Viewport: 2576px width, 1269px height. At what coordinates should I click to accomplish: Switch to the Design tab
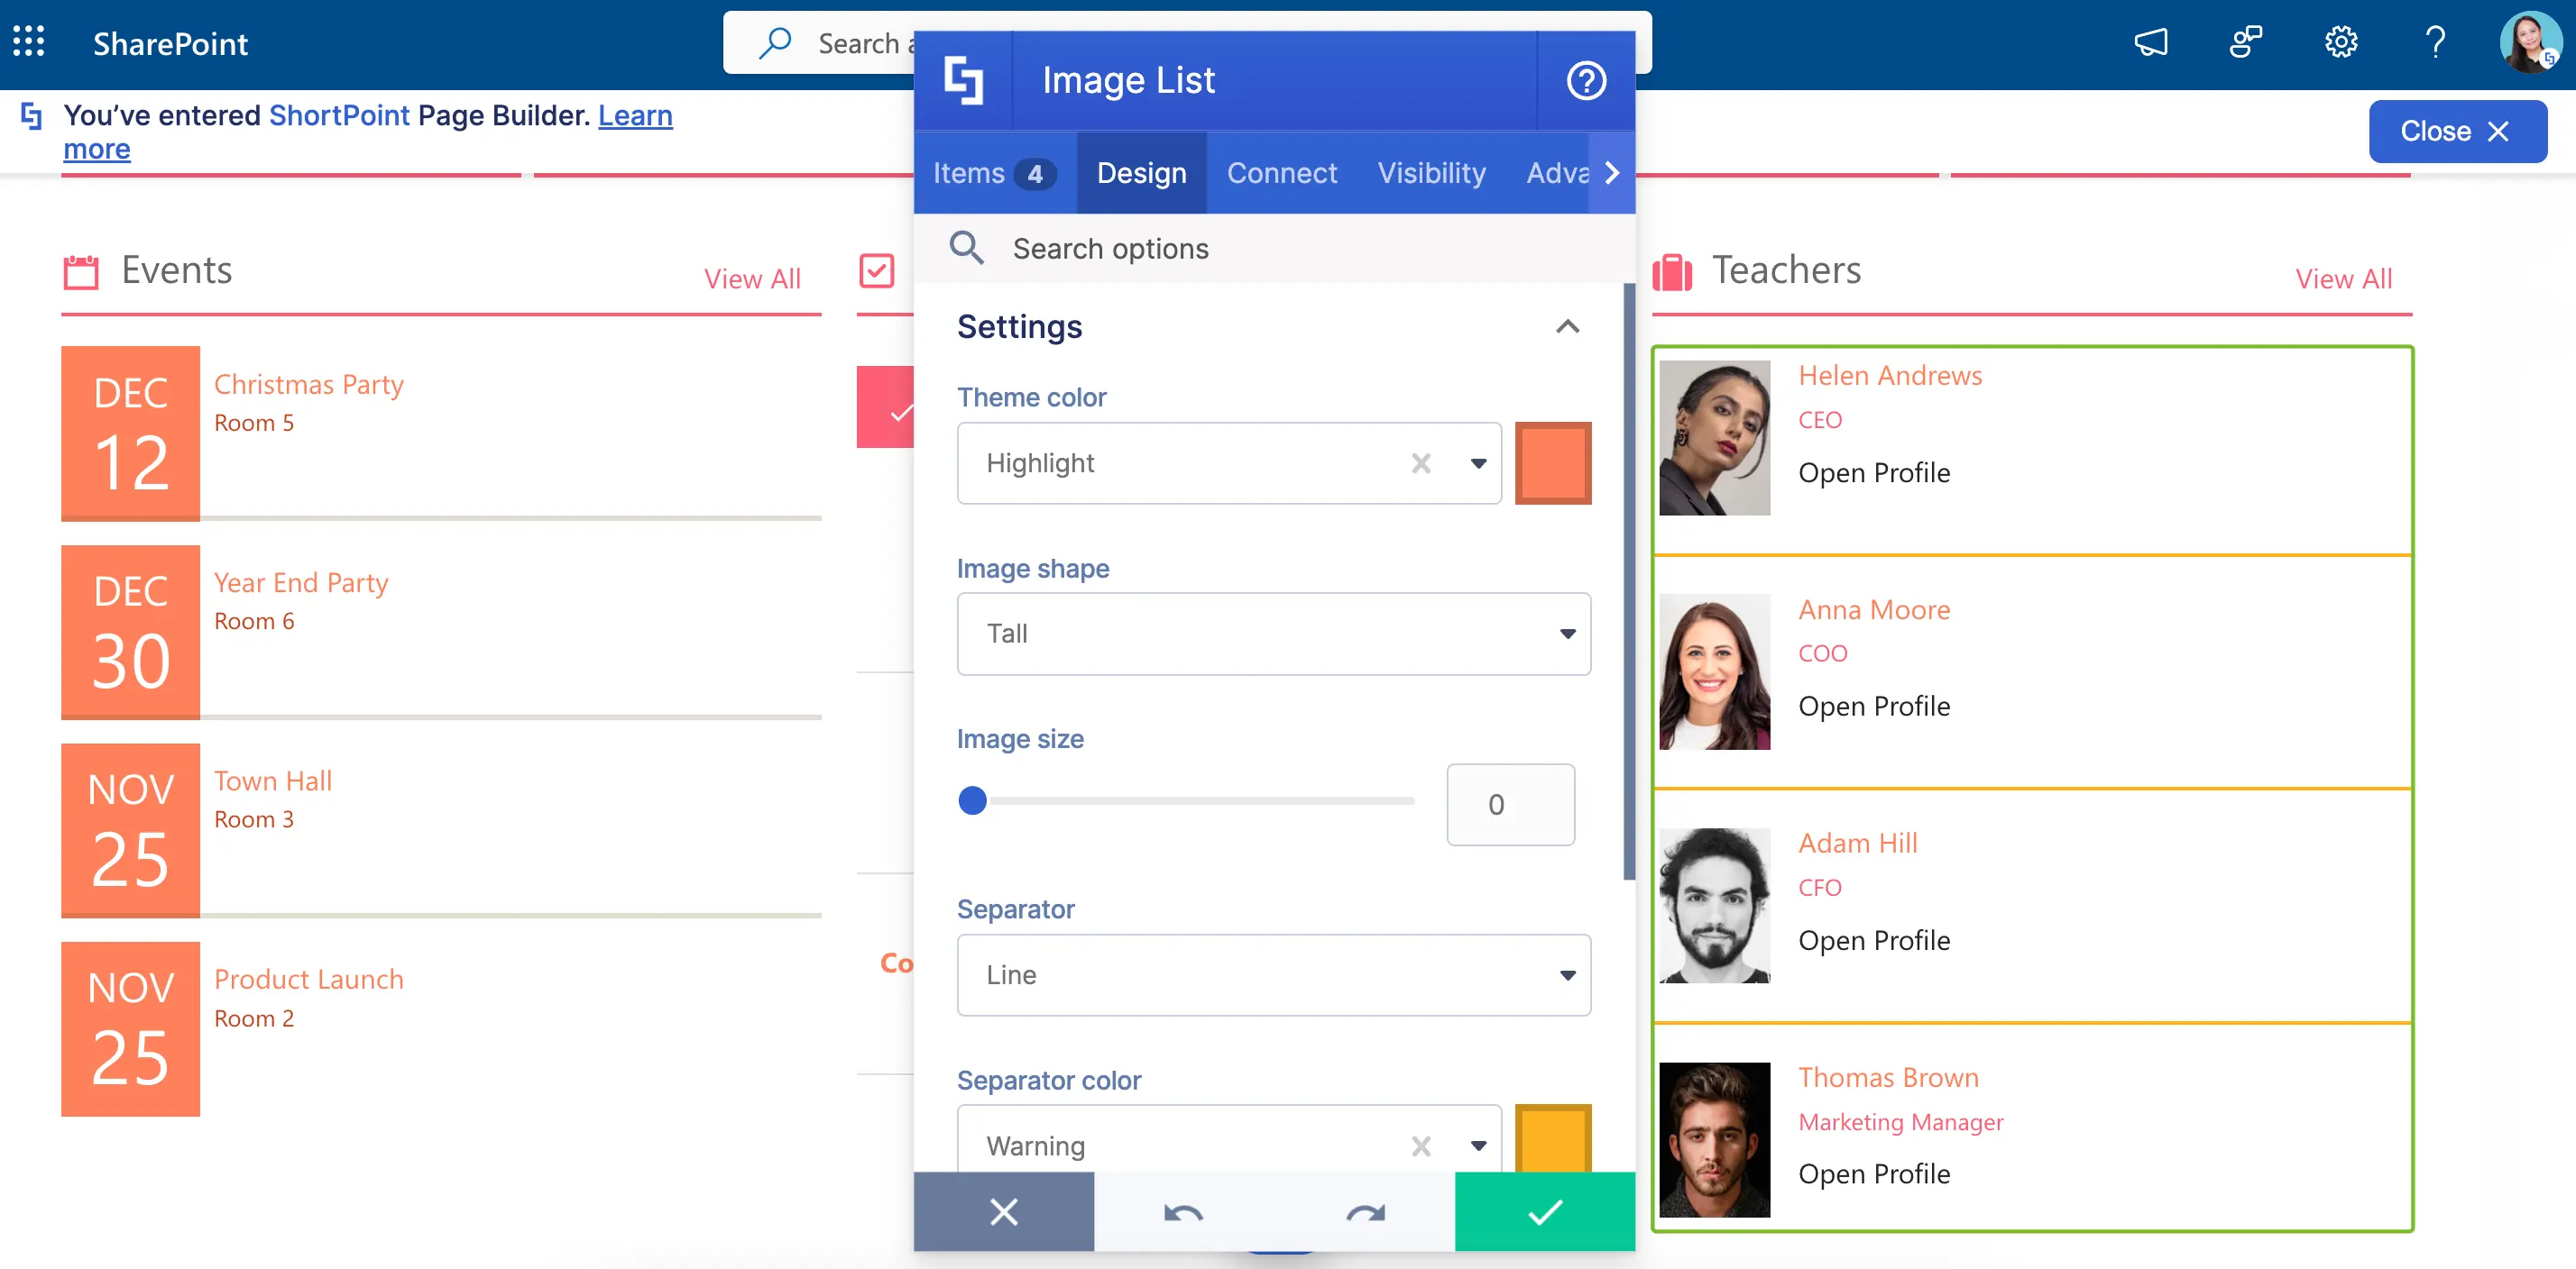[x=1141, y=173]
